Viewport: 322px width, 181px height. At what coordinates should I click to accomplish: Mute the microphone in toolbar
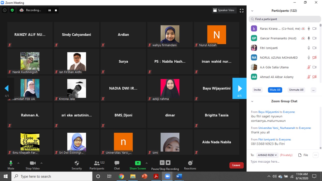coord(11,163)
